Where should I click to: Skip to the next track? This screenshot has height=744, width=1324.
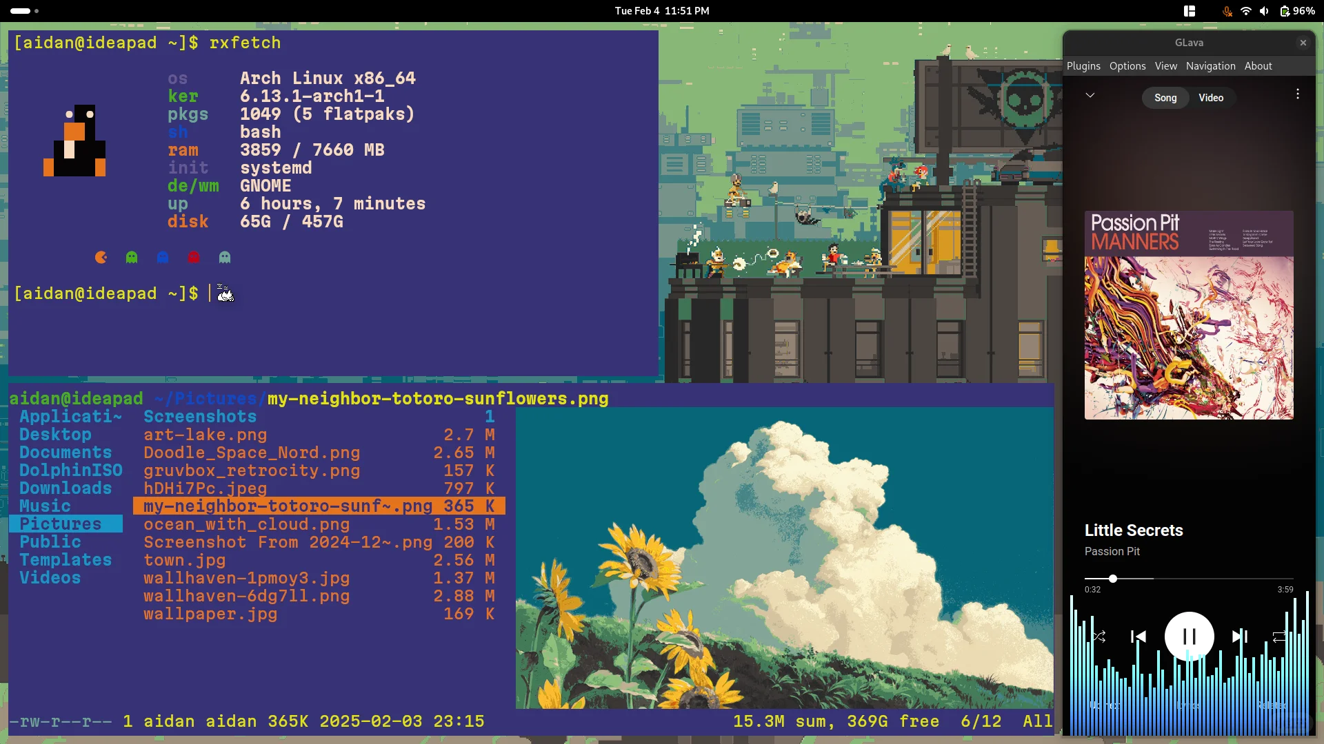(1239, 637)
